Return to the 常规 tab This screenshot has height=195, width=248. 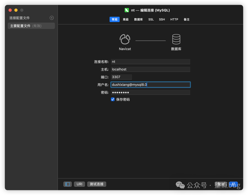point(114,19)
